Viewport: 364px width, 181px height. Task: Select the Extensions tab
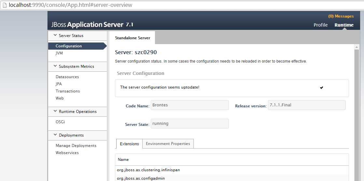(x=129, y=144)
